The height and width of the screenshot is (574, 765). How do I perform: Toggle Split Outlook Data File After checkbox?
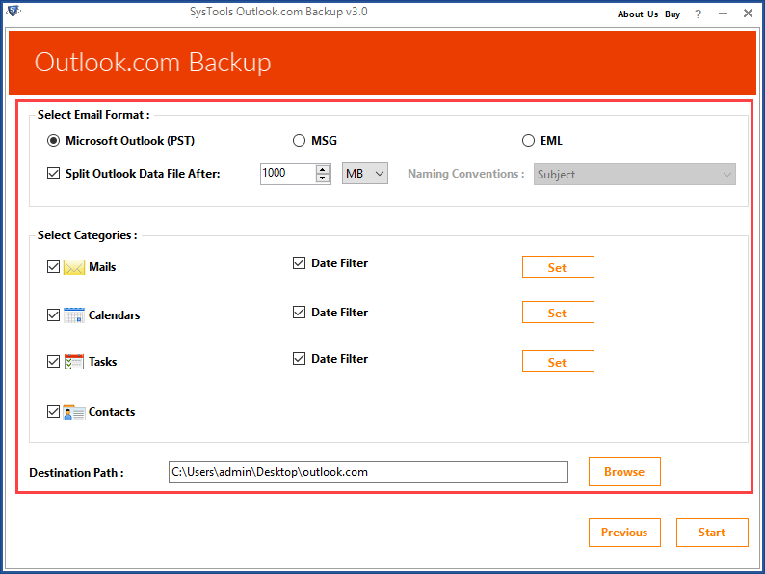pyautogui.click(x=54, y=174)
